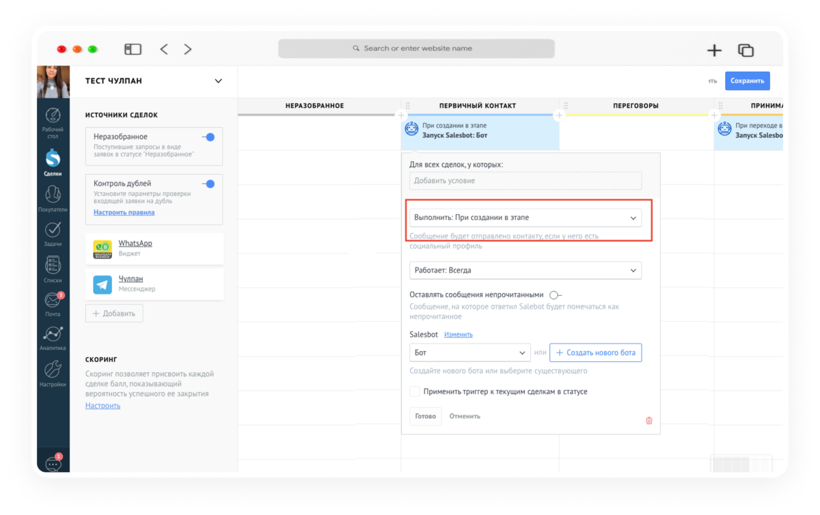Screen dimensions: 820x515
Task: Select НЕРАЗОБРАННОЕ column header
Action: coord(314,106)
